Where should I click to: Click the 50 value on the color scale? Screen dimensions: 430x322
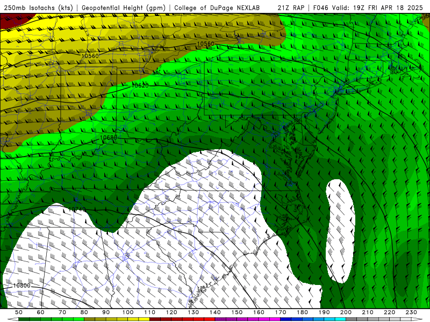tap(19, 312)
